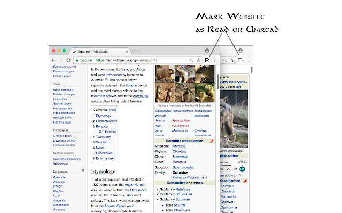Bookmark the Squirrel page with the star icon
Viewport: 342px width, 213px height.
tap(198, 60)
